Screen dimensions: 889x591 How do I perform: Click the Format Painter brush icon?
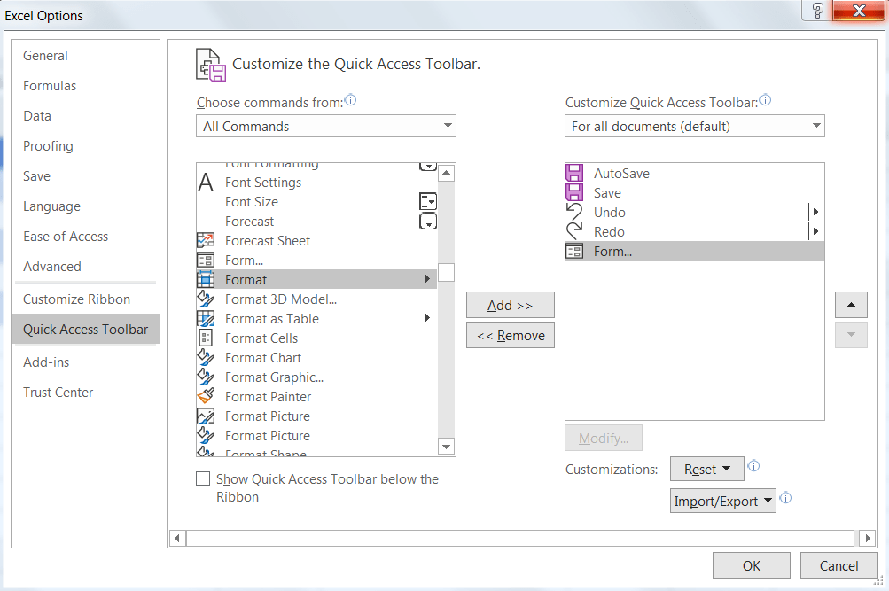click(x=206, y=397)
